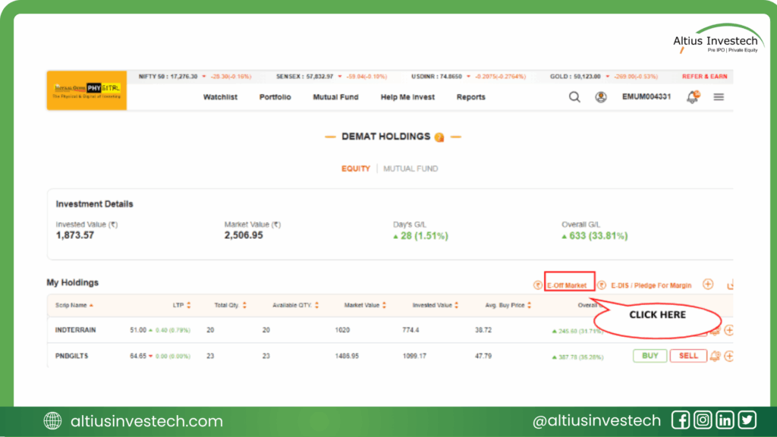Click the plus icon in PNBGILTS row
This screenshot has height=437, width=777.
click(x=729, y=356)
